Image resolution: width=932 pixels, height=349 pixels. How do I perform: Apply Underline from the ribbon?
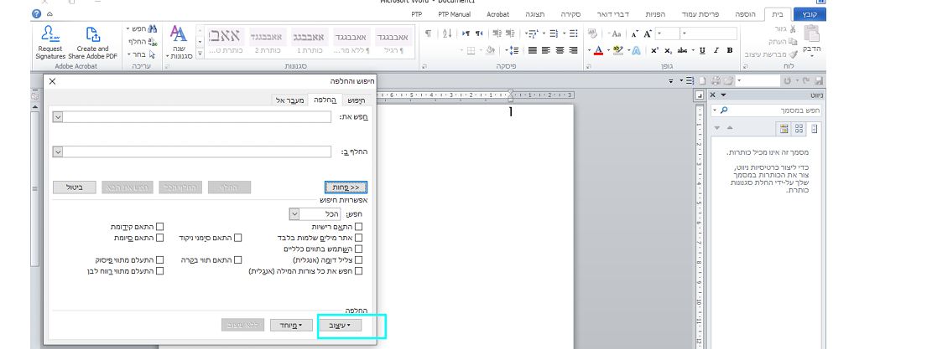[x=702, y=50]
